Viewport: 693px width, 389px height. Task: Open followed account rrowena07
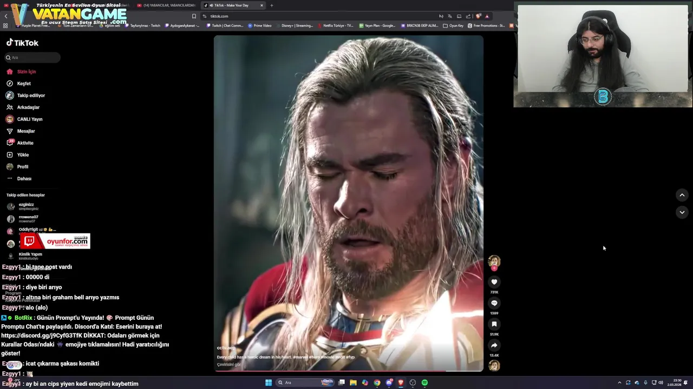(x=23, y=219)
